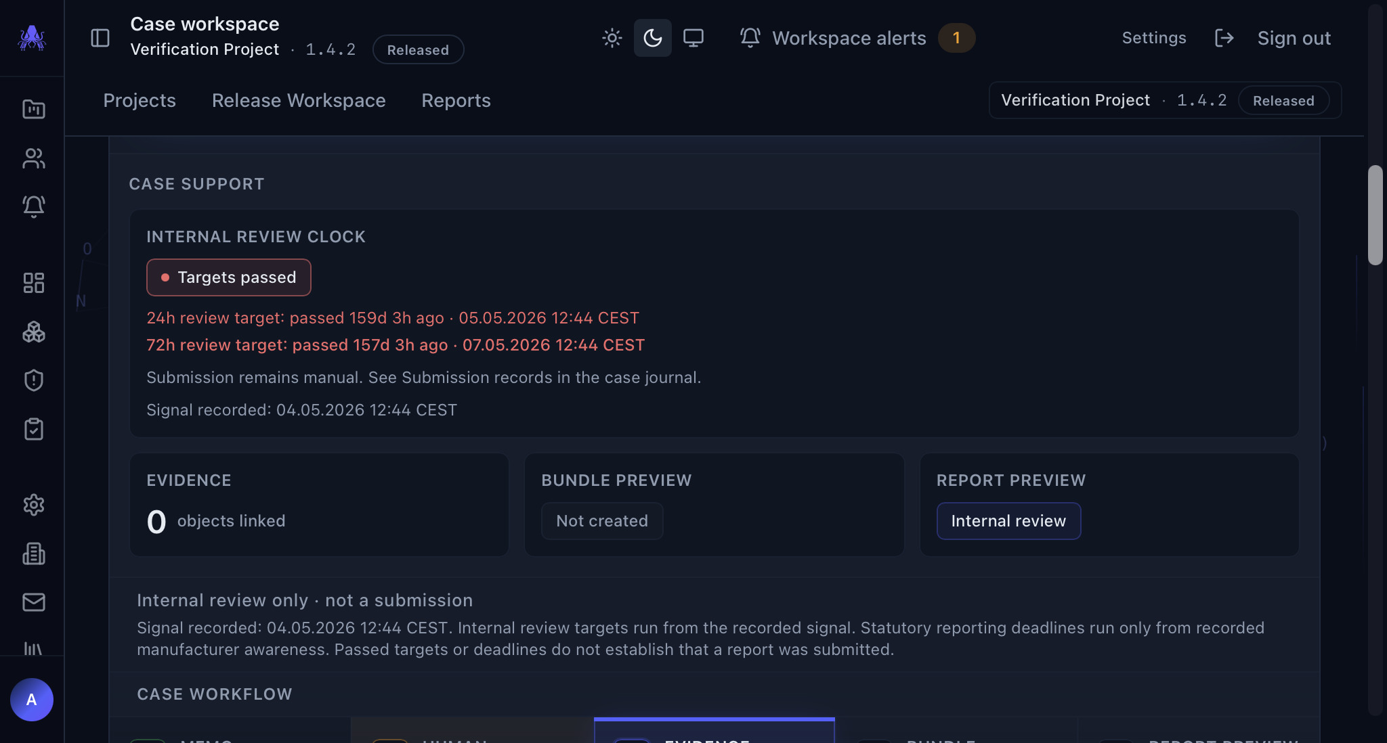This screenshot has height=743, width=1387.
Task: Open Verification Project version selector
Action: tap(1165, 100)
